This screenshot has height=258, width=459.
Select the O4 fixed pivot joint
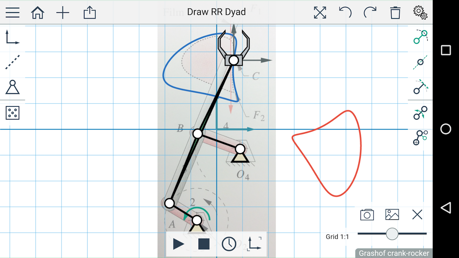[x=240, y=149]
